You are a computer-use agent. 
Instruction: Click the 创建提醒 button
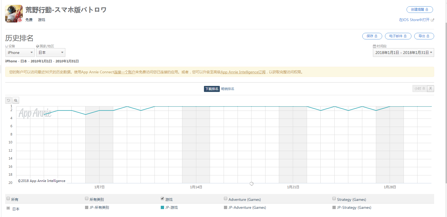point(419,10)
